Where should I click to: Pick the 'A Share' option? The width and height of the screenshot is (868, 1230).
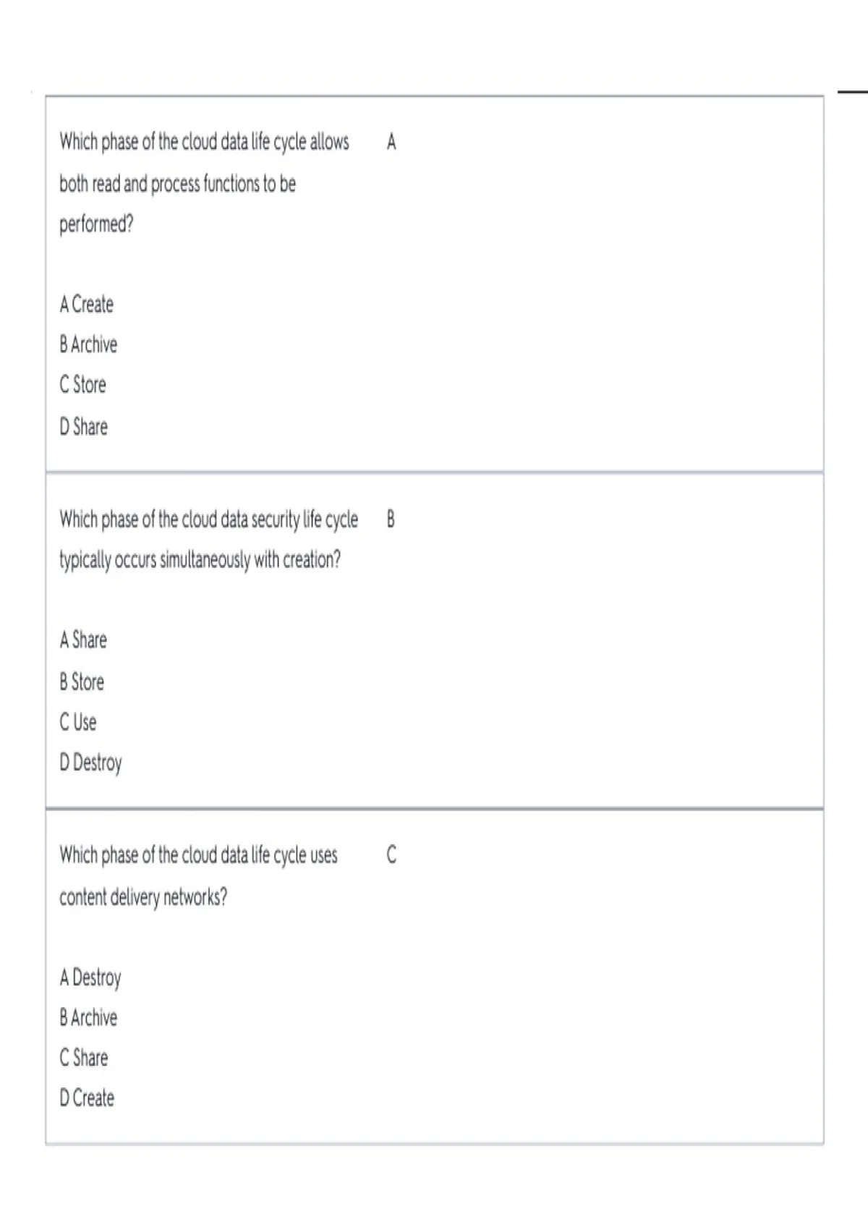pyautogui.click(x=83, y=640)
